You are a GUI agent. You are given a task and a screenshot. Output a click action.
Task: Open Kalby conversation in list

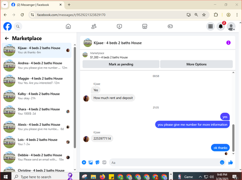pyautogui.click(x=37, y=96)
